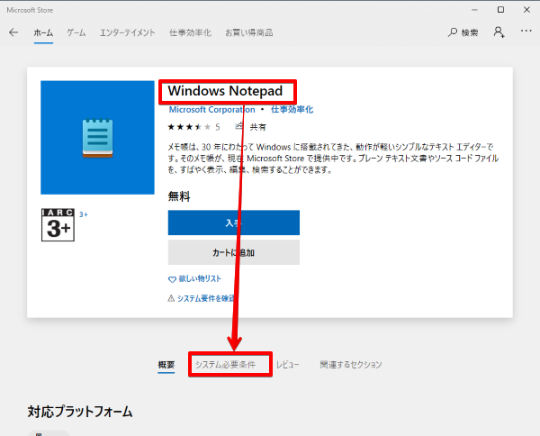Open the 仕事効率化 nav tab
The width and height of the screenshot is (540, 436).
190,32
